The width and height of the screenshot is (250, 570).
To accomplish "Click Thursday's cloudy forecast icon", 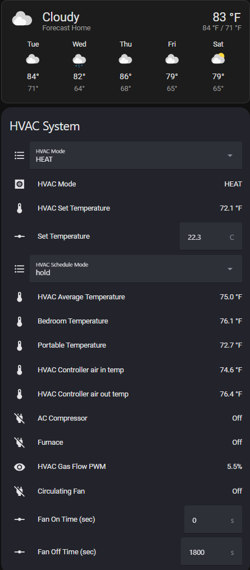I will 125,60.
